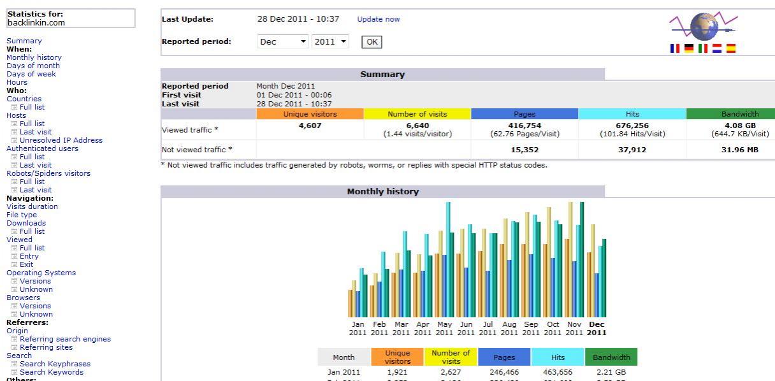
Task: Open the Downloads report link
Action: tap(26, 223)
